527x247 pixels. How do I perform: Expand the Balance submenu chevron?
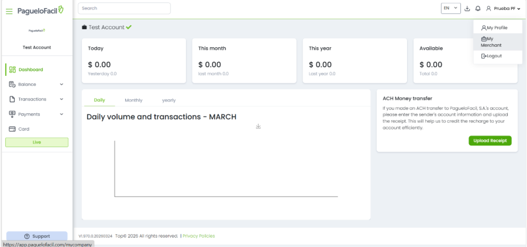coord(61,85)
